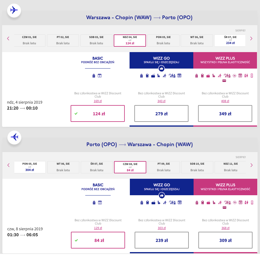Viewport: 260px width, 256px height.
Task: Open the 368 zł non-member price link
Action: (x=225, y=228)
